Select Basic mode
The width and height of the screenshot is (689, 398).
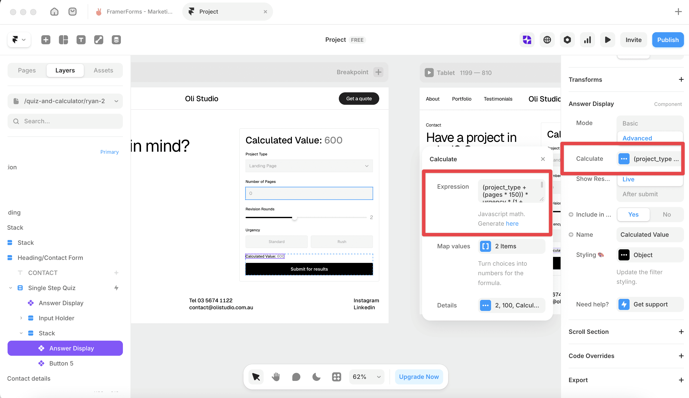(650, 124)
